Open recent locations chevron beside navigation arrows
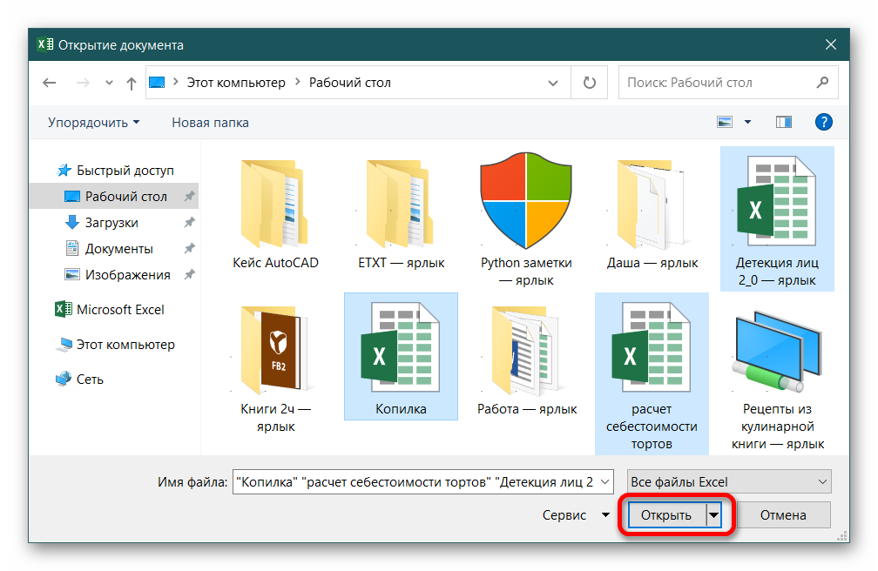This screenshot has width=878, height=571. coord(109,83)
